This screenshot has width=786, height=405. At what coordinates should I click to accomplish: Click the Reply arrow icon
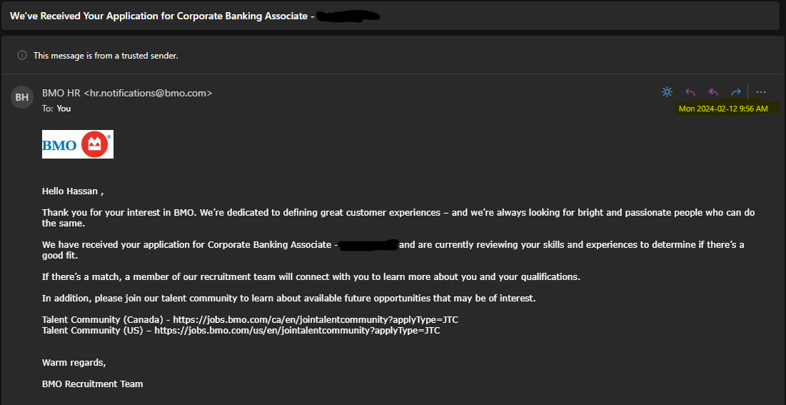690,92
